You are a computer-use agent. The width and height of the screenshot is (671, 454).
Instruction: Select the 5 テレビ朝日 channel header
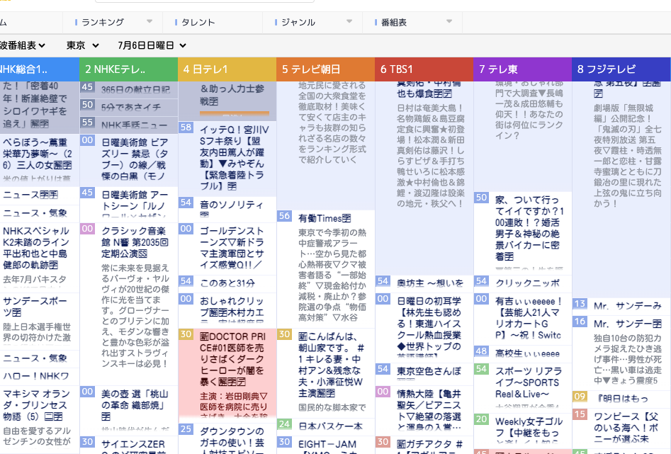point(325,69)
